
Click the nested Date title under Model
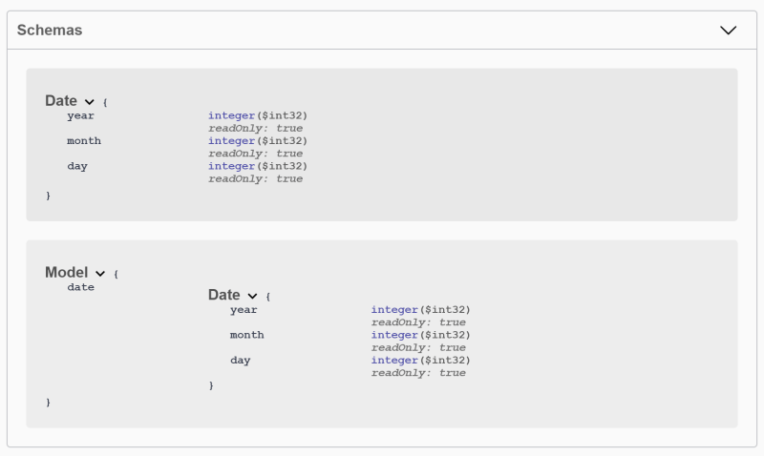[224, 295]
